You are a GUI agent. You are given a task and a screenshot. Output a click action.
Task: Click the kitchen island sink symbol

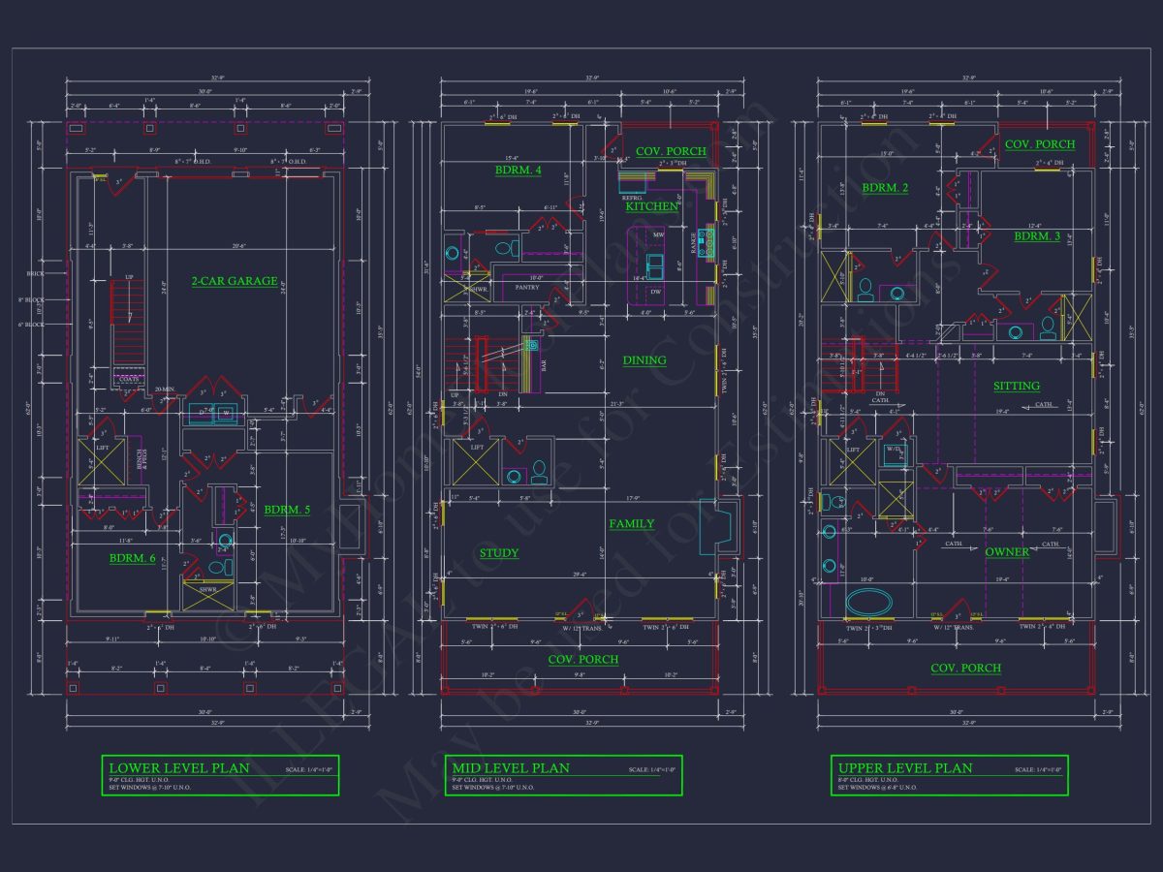pos(654,265)
